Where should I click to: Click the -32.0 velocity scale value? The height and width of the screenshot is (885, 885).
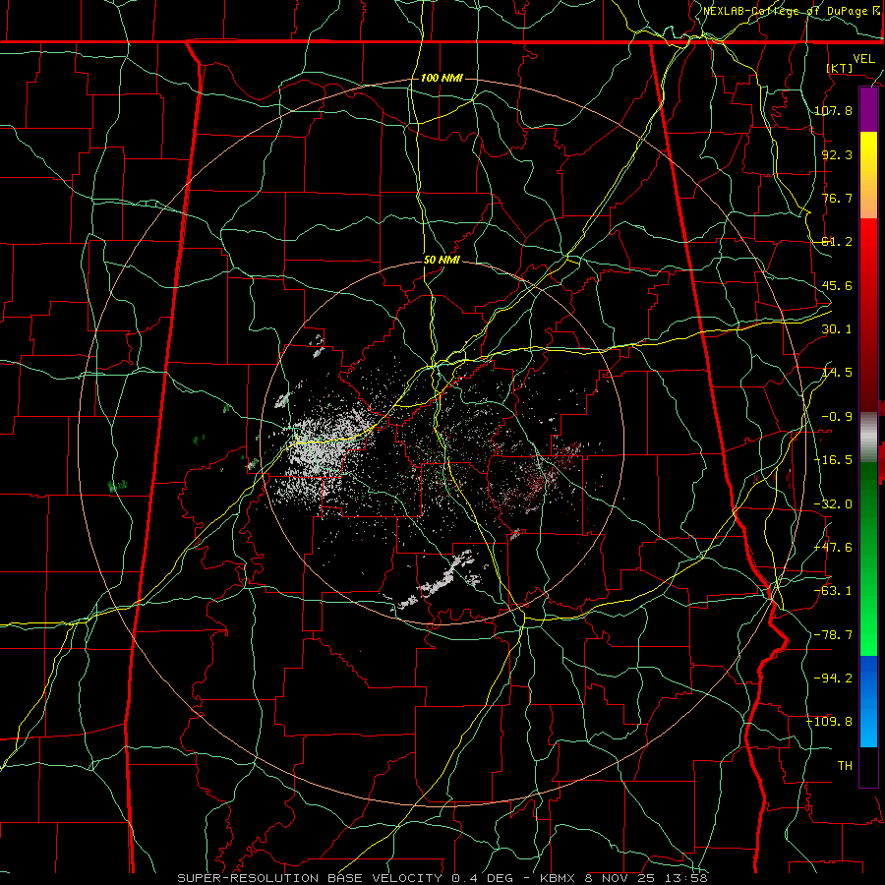click(833, 504)
